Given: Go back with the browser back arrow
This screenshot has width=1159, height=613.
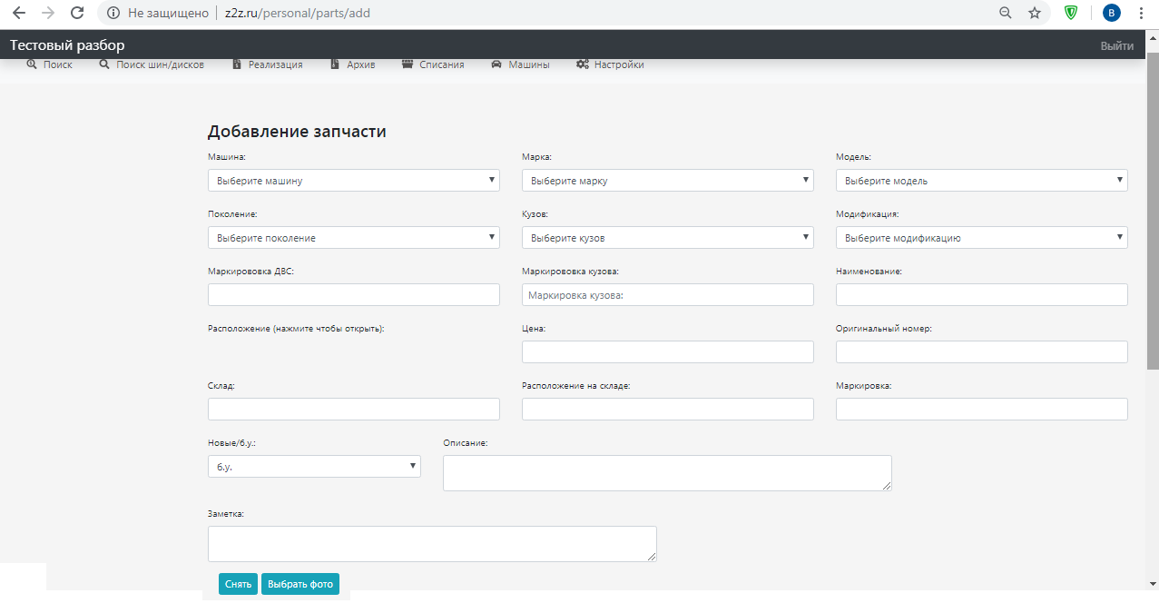Looking at the screenshot, I should tap(18, 13).
